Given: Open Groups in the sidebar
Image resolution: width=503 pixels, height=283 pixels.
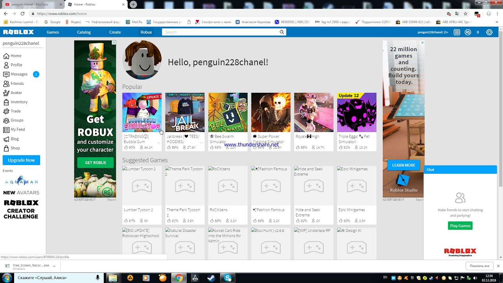Looking at the screenshot, I should pyautogui.click(x=17, y=120).
